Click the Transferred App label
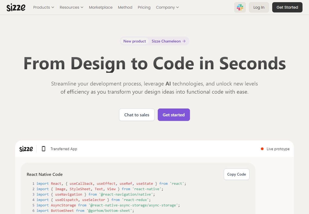Image resolution: width=309 pixels, height=214 pixels. point(64,149)
